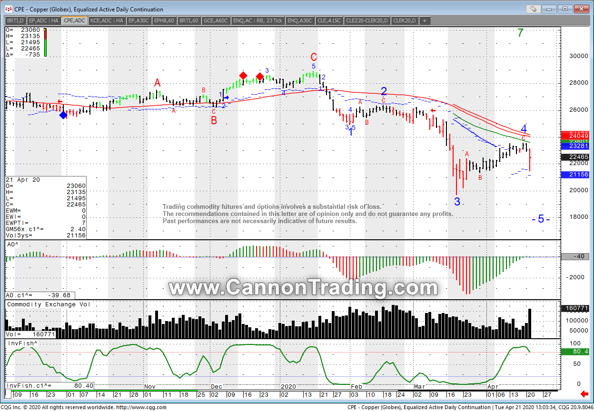Select the CLEZ20-CLEK20,D spread tab
The image size is (594, 411).
(367, 20)
